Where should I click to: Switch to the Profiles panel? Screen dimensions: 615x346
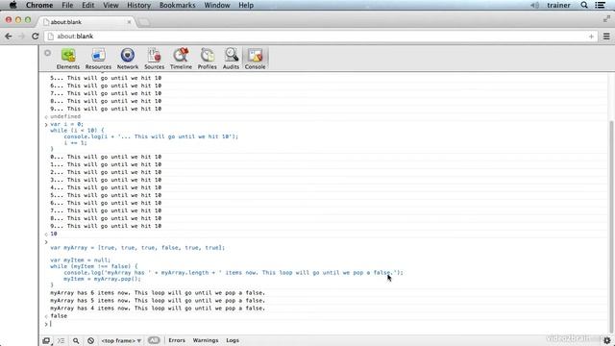point(208,59)
